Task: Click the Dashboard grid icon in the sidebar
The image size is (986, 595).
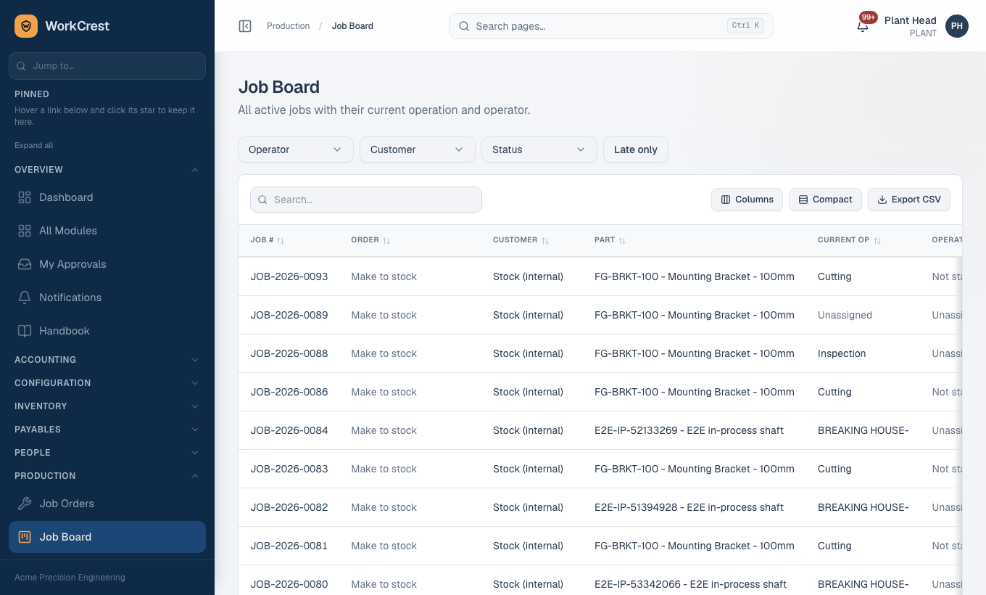Action: pyautogui.click(x=25, y=197)
